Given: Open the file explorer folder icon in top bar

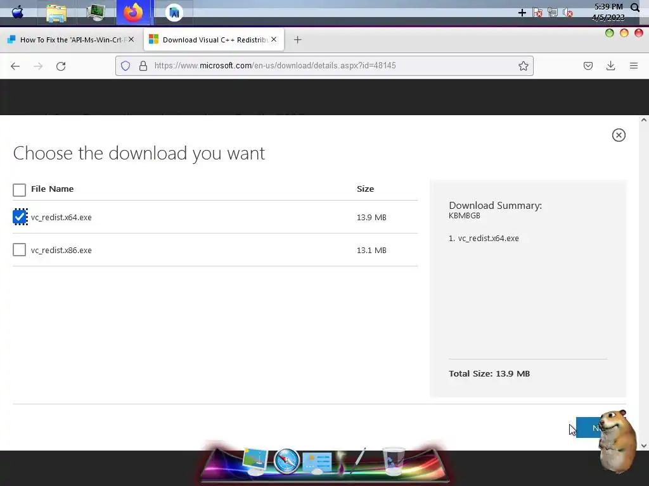Looking at the screenshot, I should tap(56, 13).
